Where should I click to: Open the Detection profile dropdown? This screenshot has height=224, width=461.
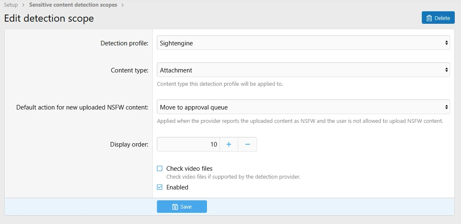pyautogui.click(x=303, y=43)
